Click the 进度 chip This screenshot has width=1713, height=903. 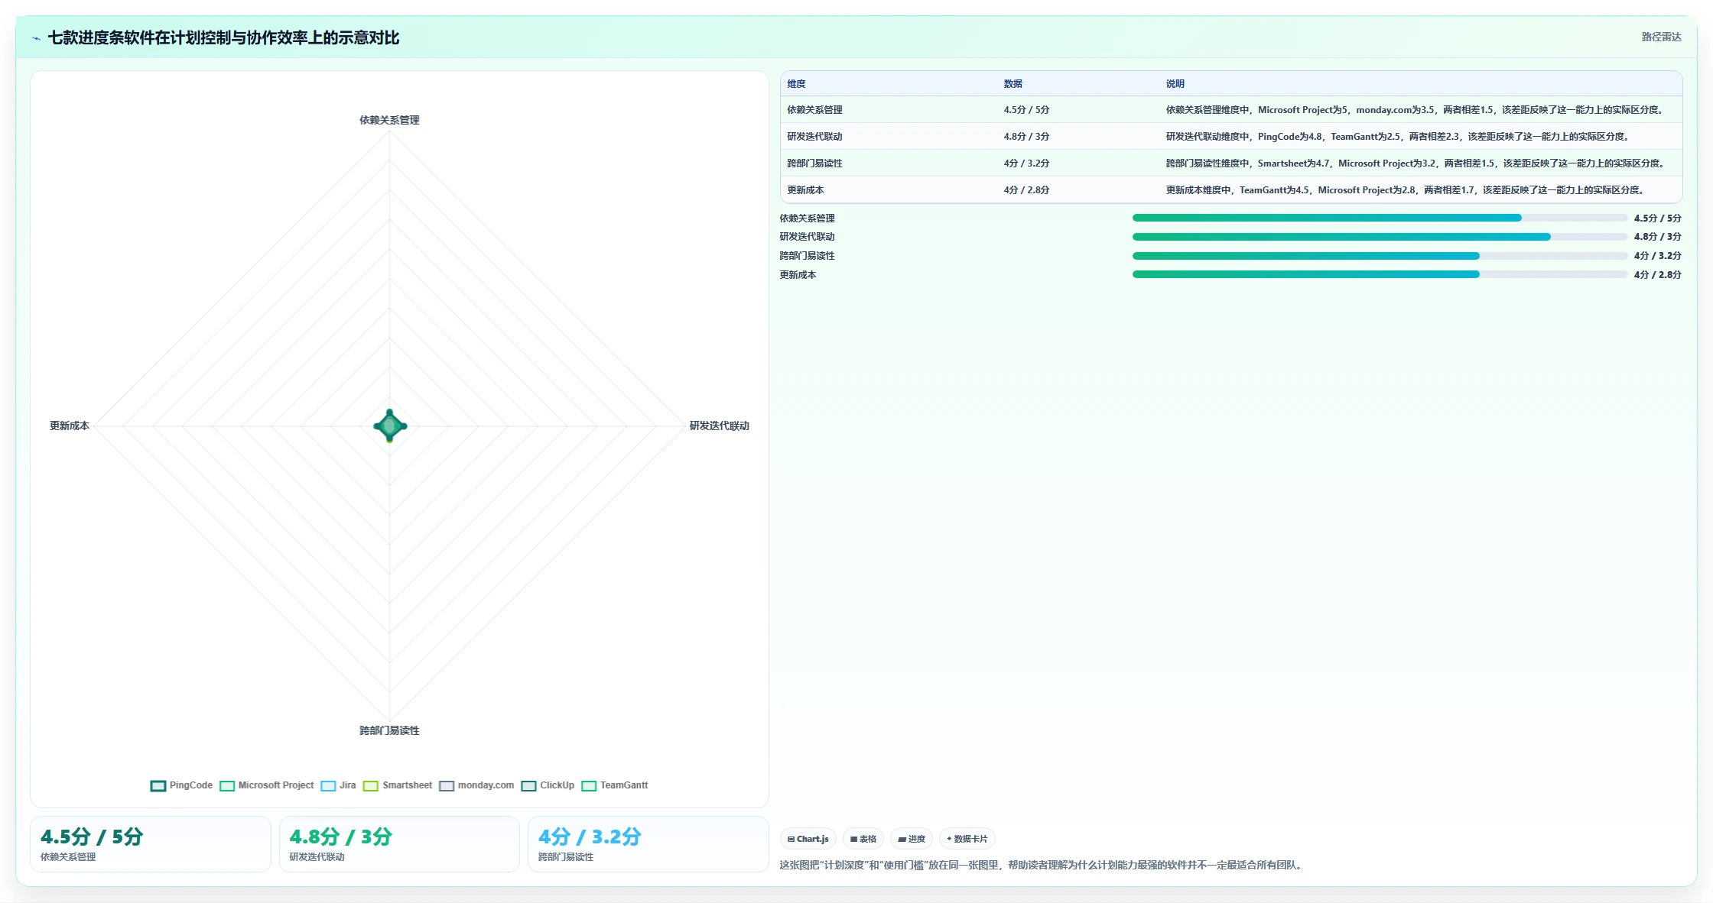(912, 839)
